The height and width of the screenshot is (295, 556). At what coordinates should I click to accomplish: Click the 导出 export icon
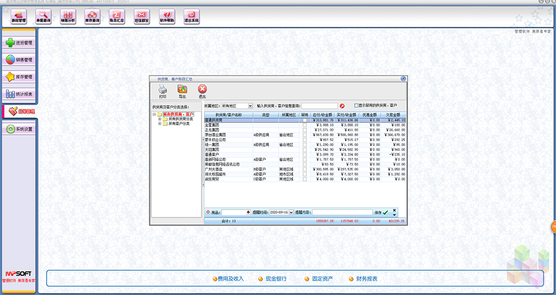[x=182, y=92]
